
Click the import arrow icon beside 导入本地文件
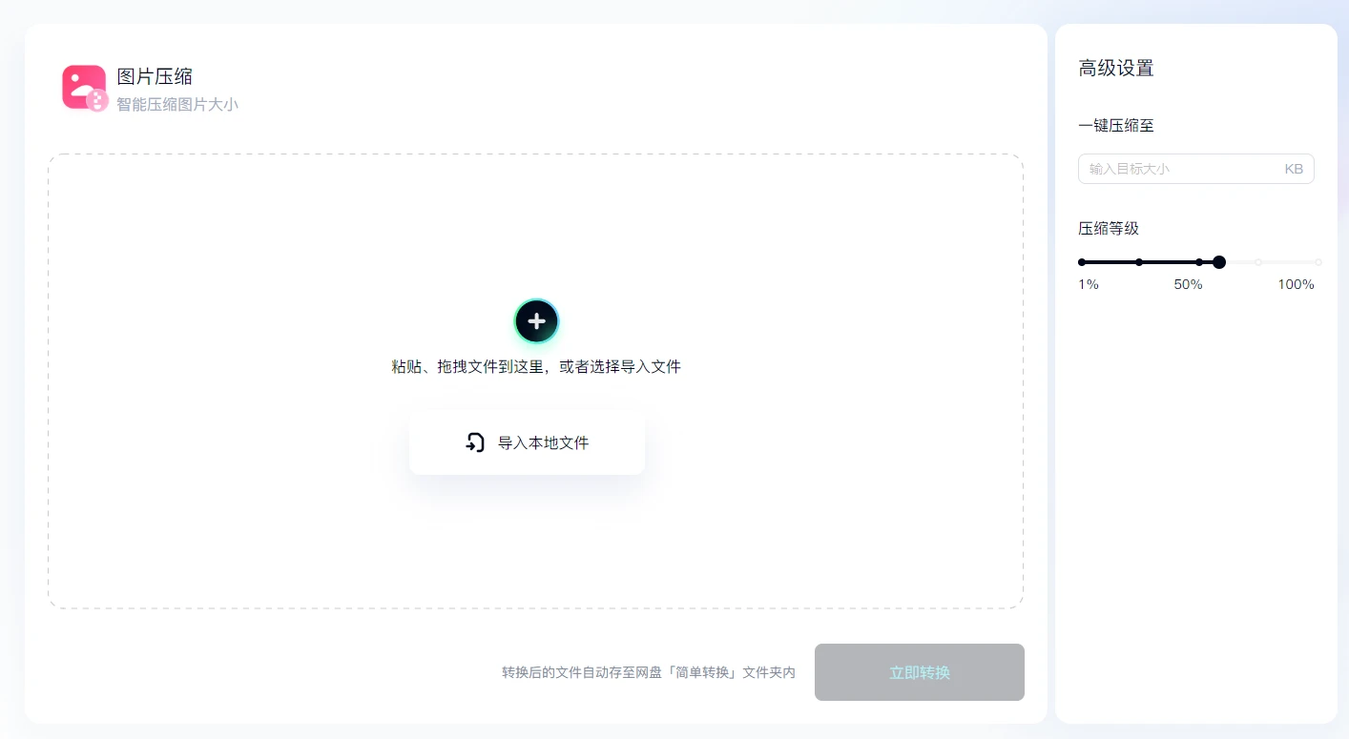click(475, 442)
